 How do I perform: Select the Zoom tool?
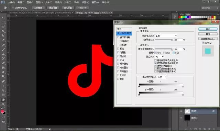[x=3, y=104]
